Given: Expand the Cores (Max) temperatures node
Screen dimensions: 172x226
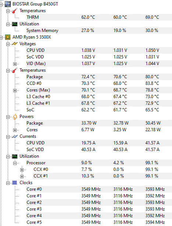Looking at the screenshot, I should [x=15, y=90].
